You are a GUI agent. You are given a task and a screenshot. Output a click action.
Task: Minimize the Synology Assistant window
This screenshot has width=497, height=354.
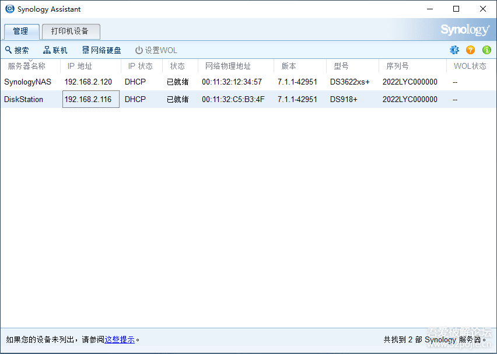coord(430,9)
